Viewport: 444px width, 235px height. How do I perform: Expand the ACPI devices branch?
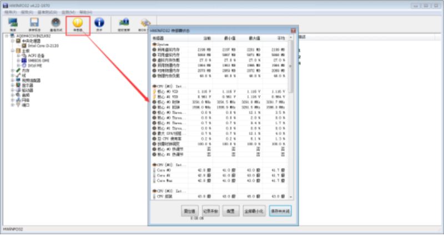tap(18, 56)
